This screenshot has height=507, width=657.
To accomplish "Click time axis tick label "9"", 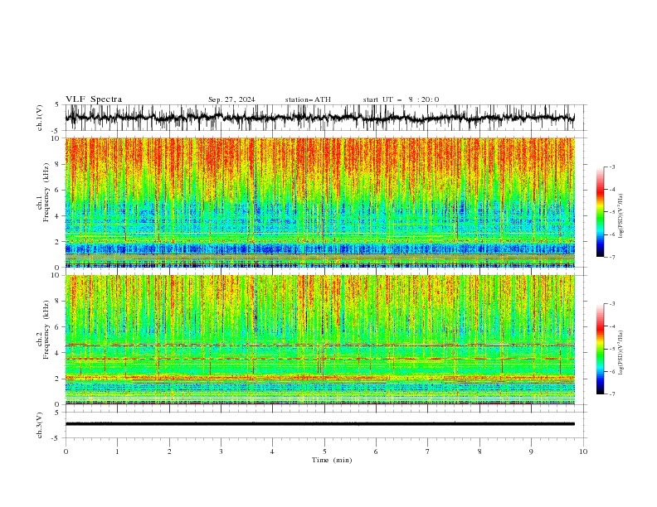I will coord(531,451).
